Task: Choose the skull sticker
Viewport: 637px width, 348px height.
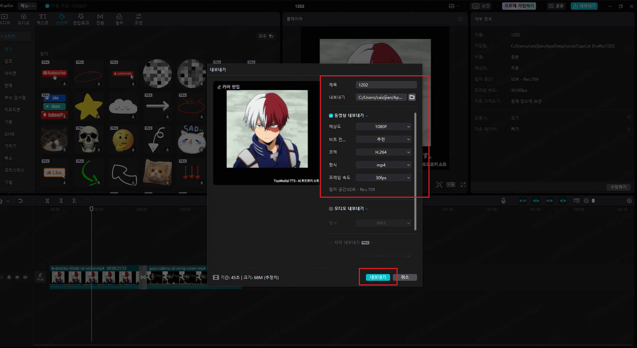Action: click(x=88, y=139)
